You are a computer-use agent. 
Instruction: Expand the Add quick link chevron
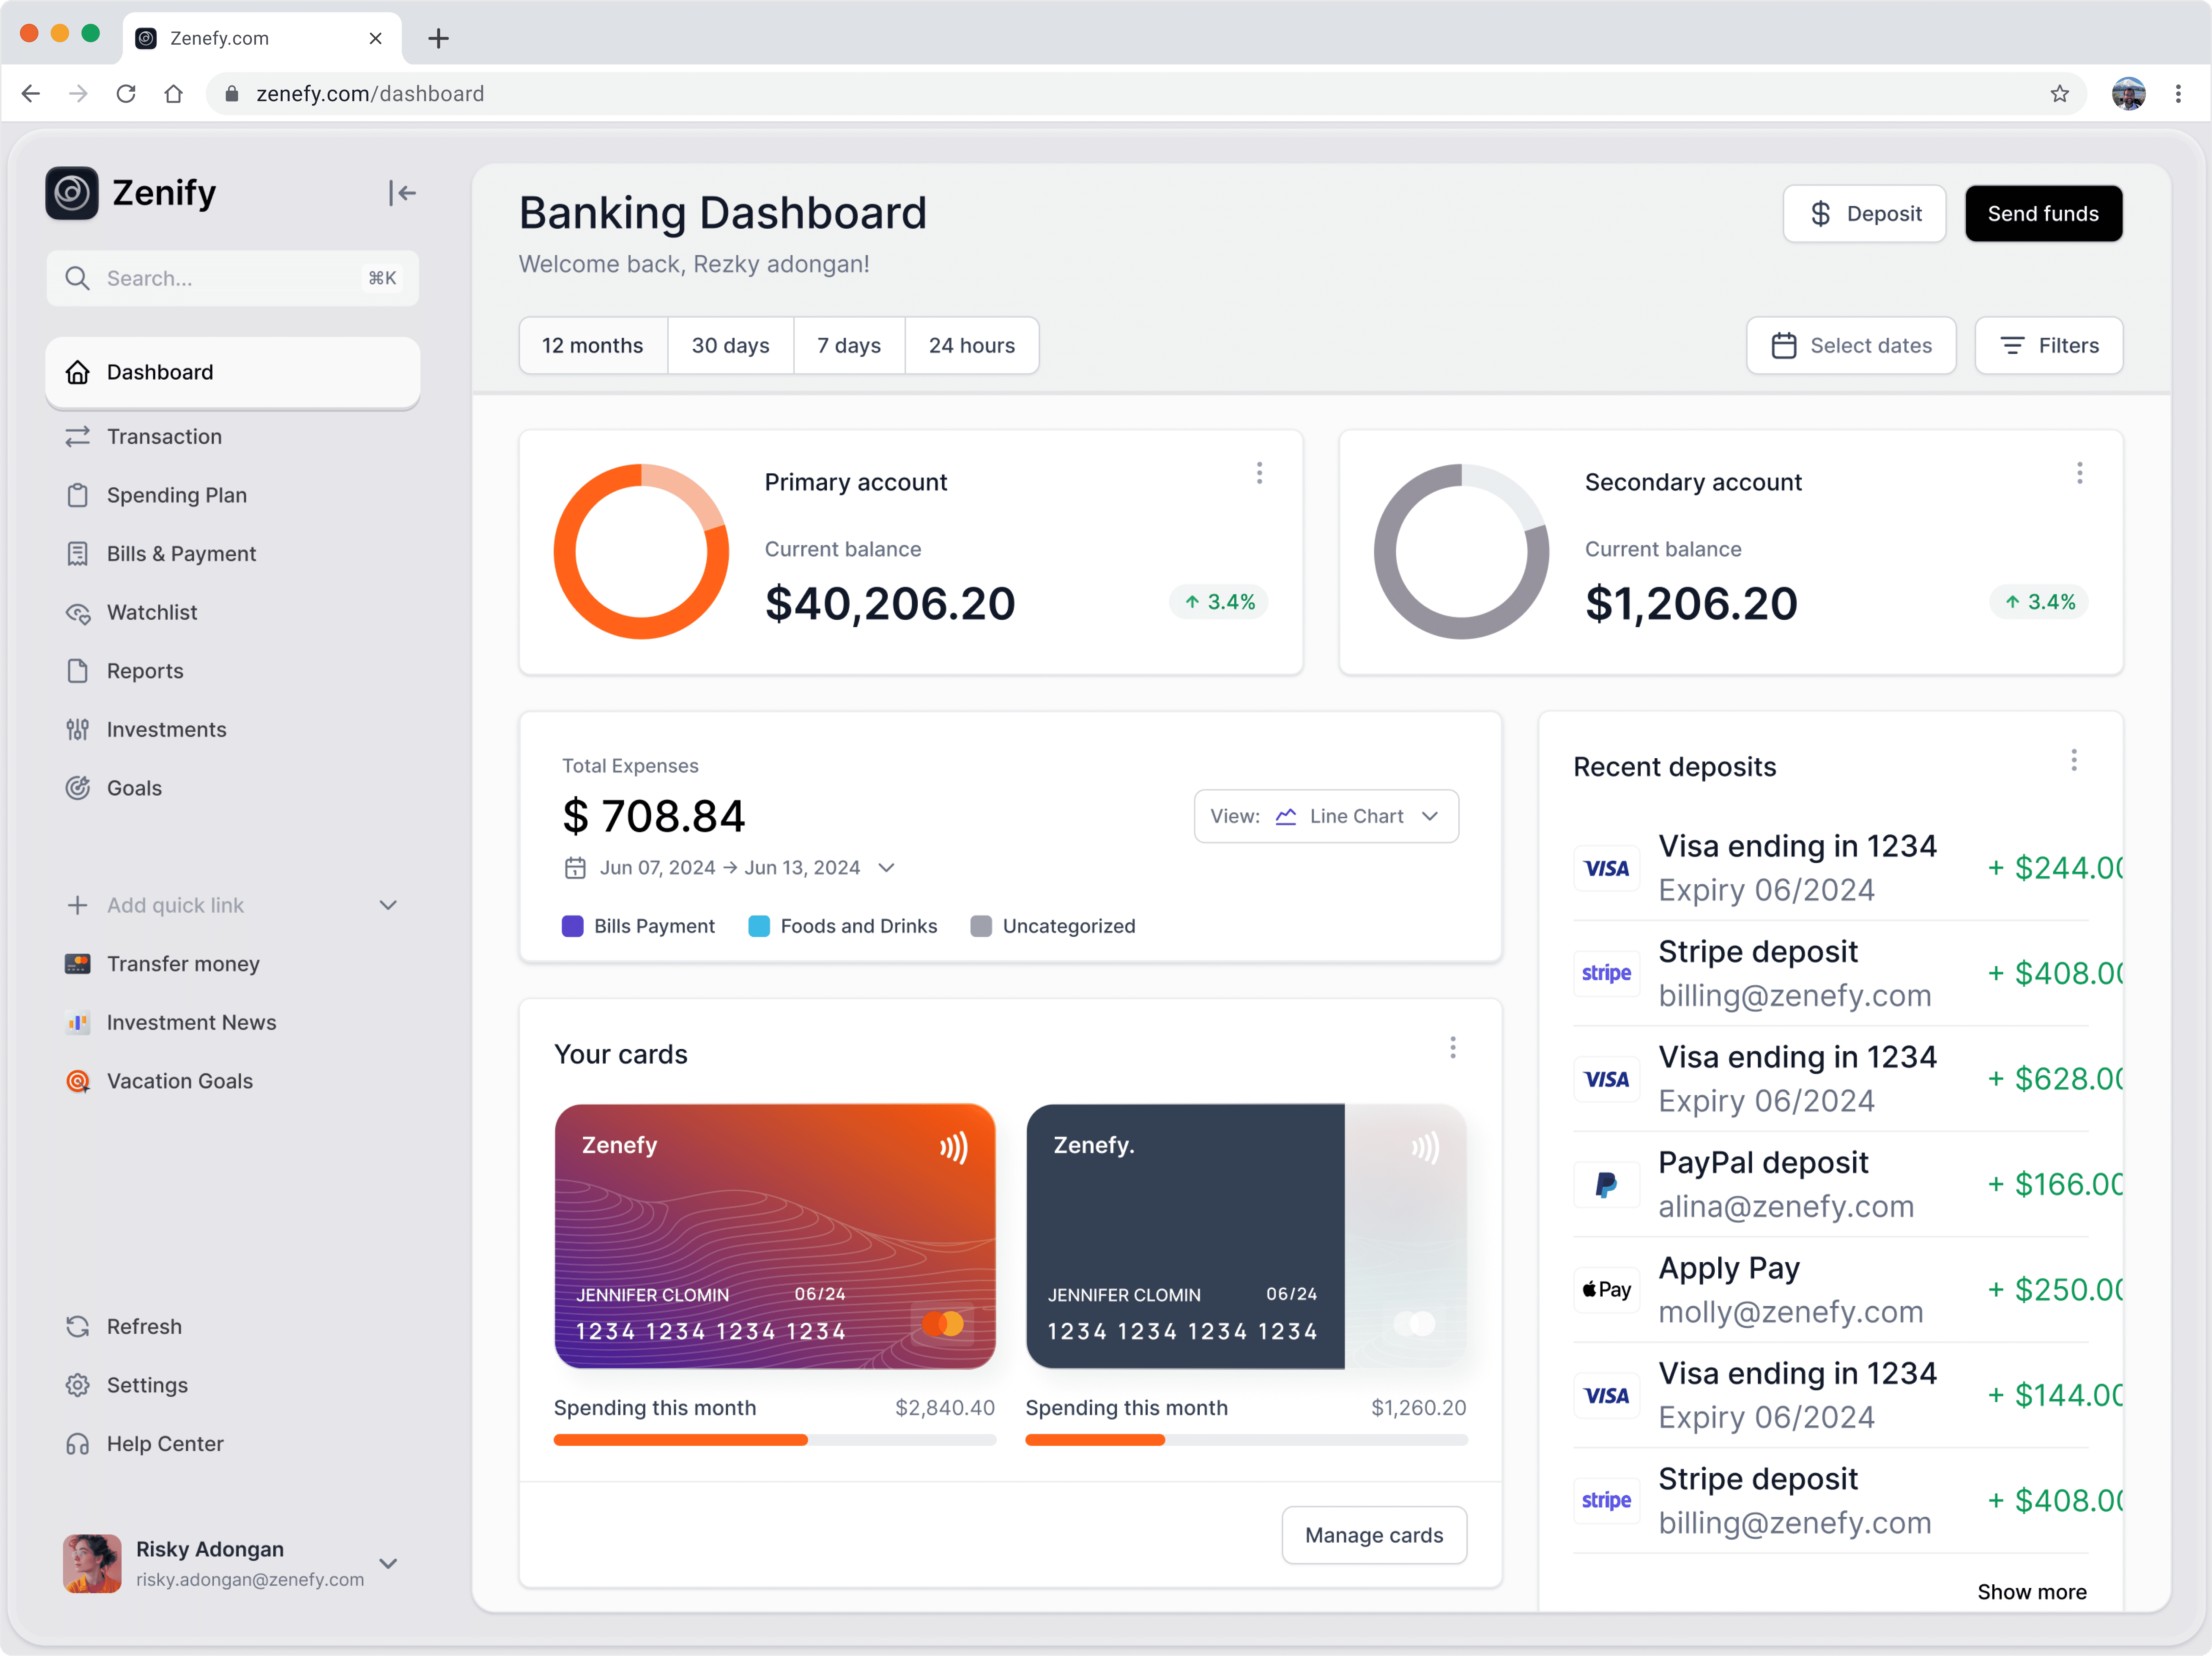click(x=388, y=905)
